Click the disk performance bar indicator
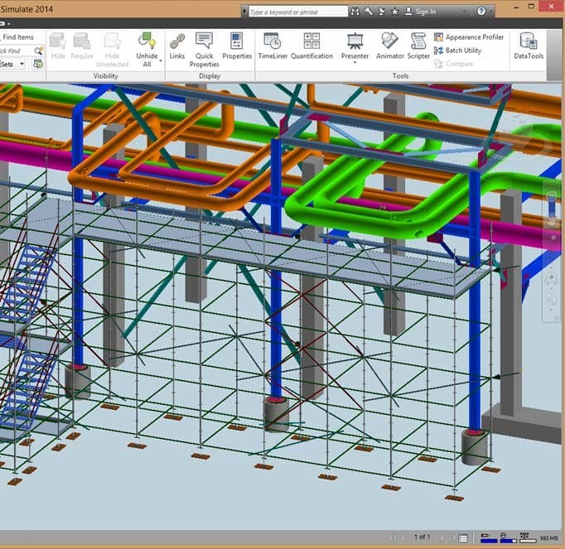Image resolution: width=565 pixels, height=549 pixels. pyautogui.click(x=508, y=538)
